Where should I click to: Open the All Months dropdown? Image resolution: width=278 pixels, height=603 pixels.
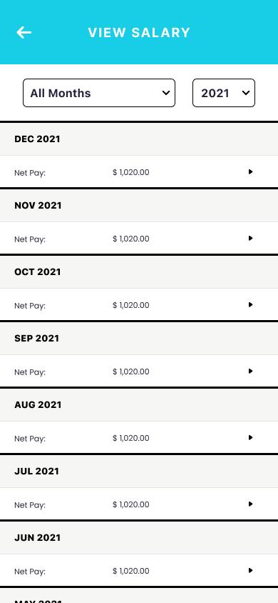click(99, 93)
